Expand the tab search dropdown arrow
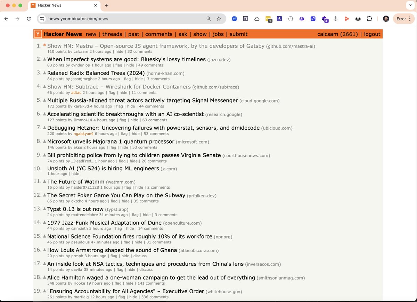This screenshot has width=417, height=302. 409,5
